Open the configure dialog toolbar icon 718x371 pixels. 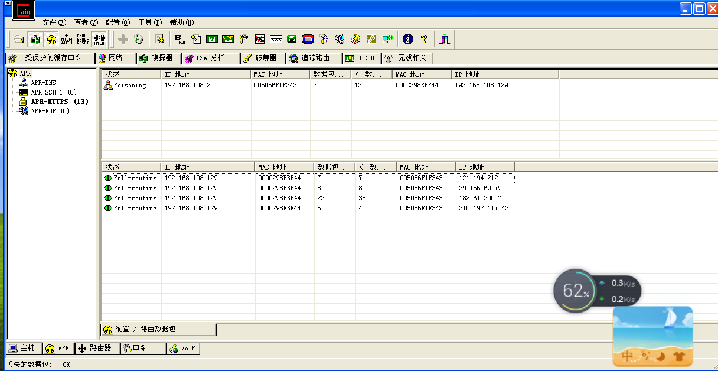[x=160, y=39]
